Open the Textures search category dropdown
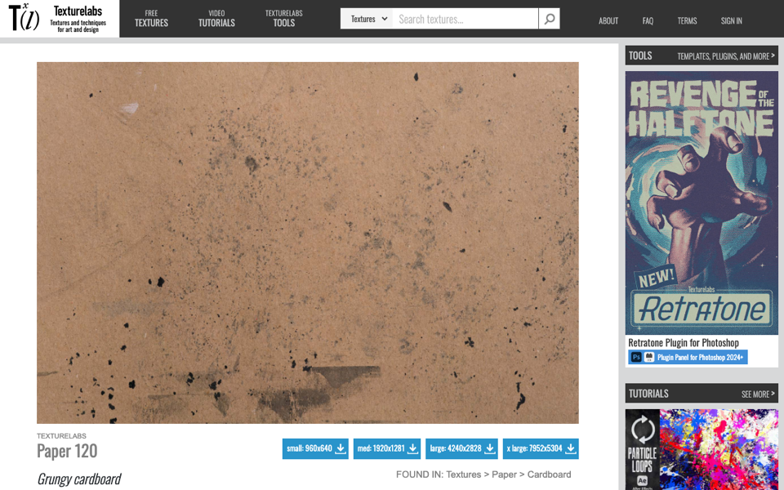Image resolution: width=784 pixels, height=490 pixels. pos(367,19)
